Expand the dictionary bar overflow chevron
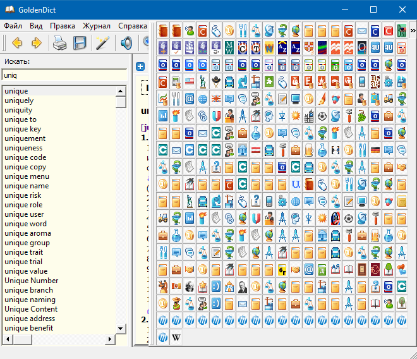 coord(413,29)
